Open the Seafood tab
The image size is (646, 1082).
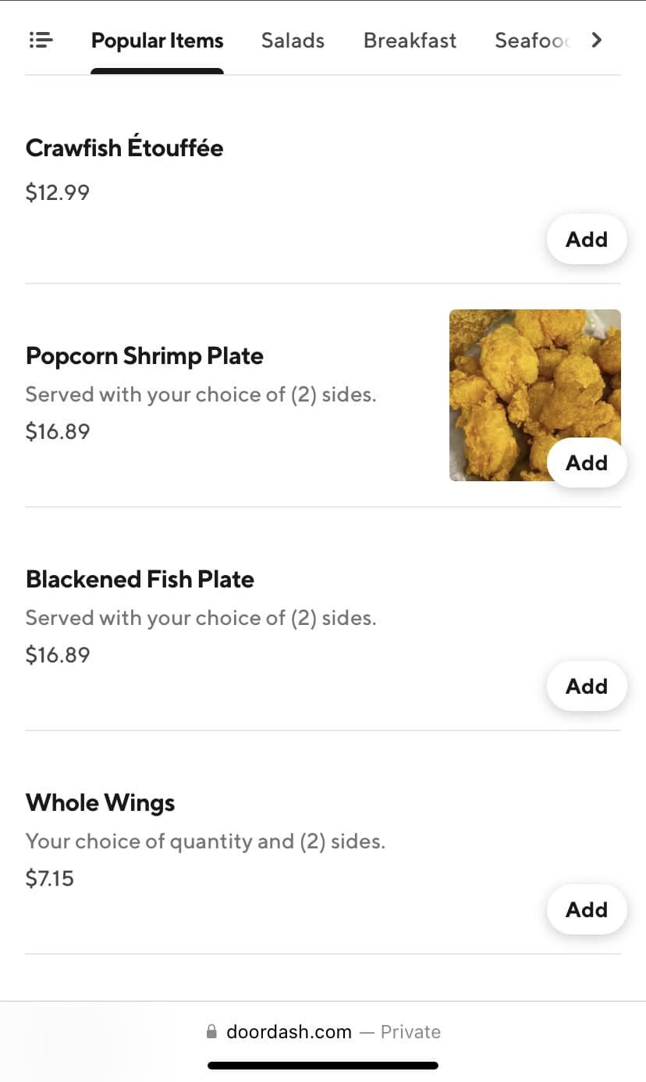tap(532, 41)
